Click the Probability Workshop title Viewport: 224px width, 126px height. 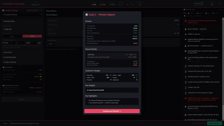click(13, 4)
